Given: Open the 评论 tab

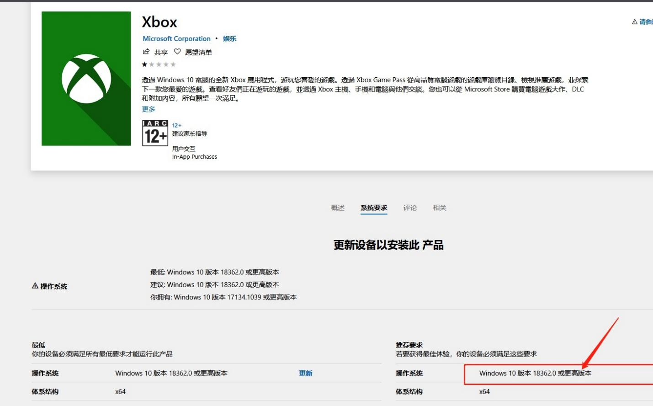Looking at the screenshot, I should pos(410,208).
